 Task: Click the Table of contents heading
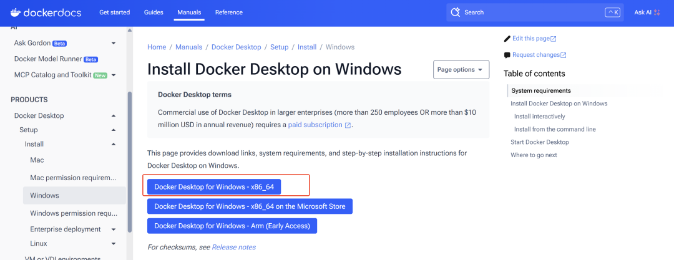534,74
